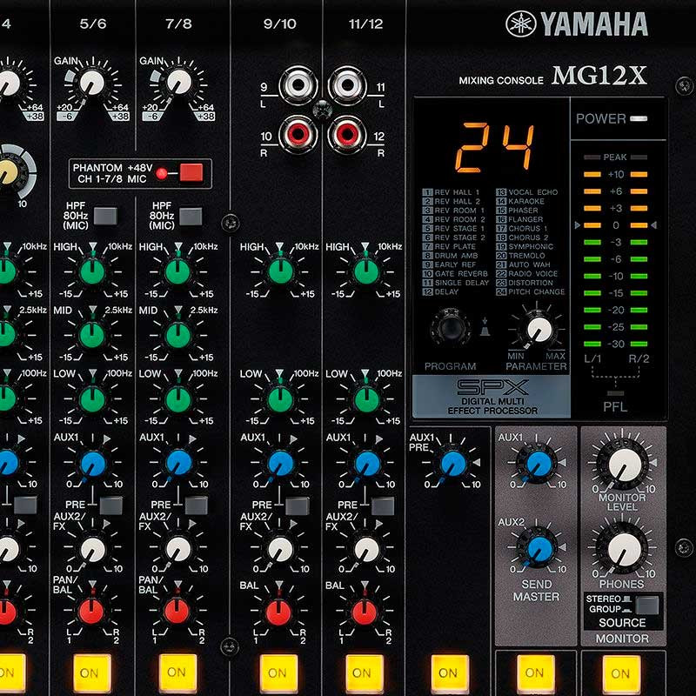Click the blue AUX1 knob on channel 5/6
The image size is (696, 696).
coord(93,463)
